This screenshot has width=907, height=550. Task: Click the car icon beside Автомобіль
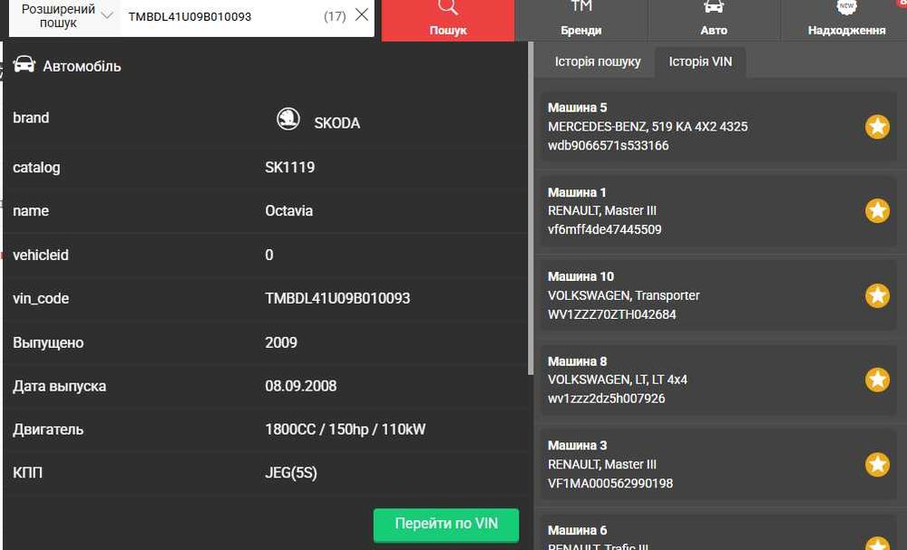click(24, 64)
